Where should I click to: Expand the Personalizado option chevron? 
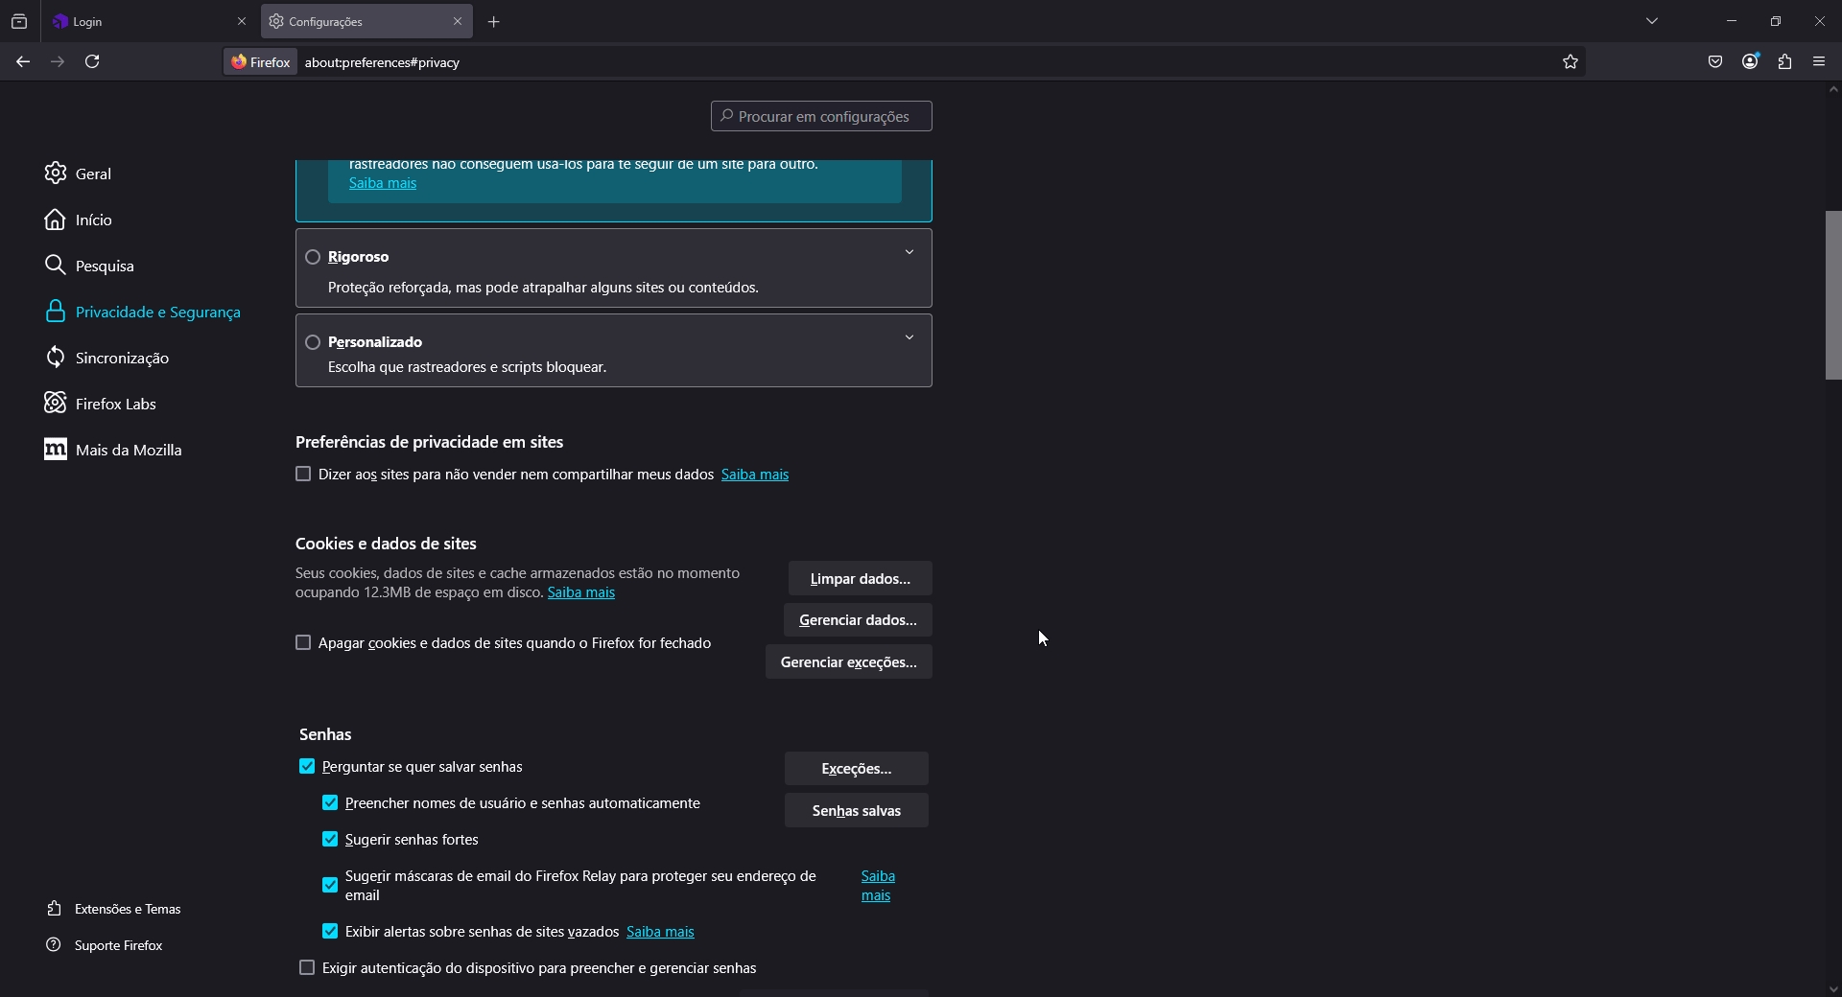(909, 338)
